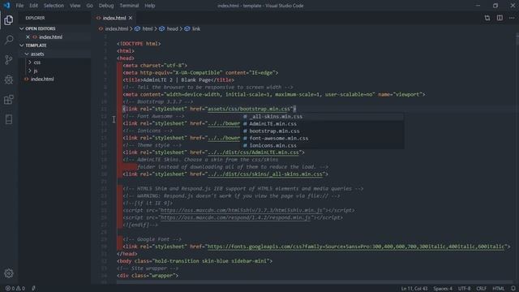The width and height of the screenshot is (519, 292).
Task: Open the editor More Actions ellipsis
Action: tap(512, 18)
